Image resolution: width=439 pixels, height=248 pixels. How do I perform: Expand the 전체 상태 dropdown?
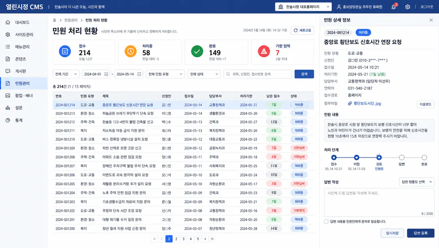[204, 74]
